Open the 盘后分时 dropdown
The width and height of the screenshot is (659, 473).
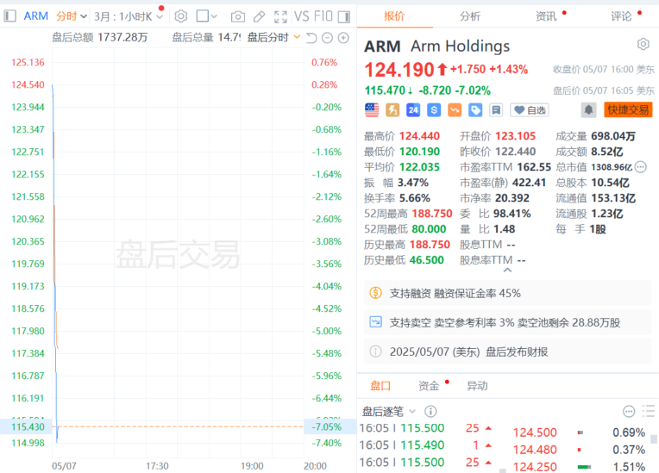point(273,37)
